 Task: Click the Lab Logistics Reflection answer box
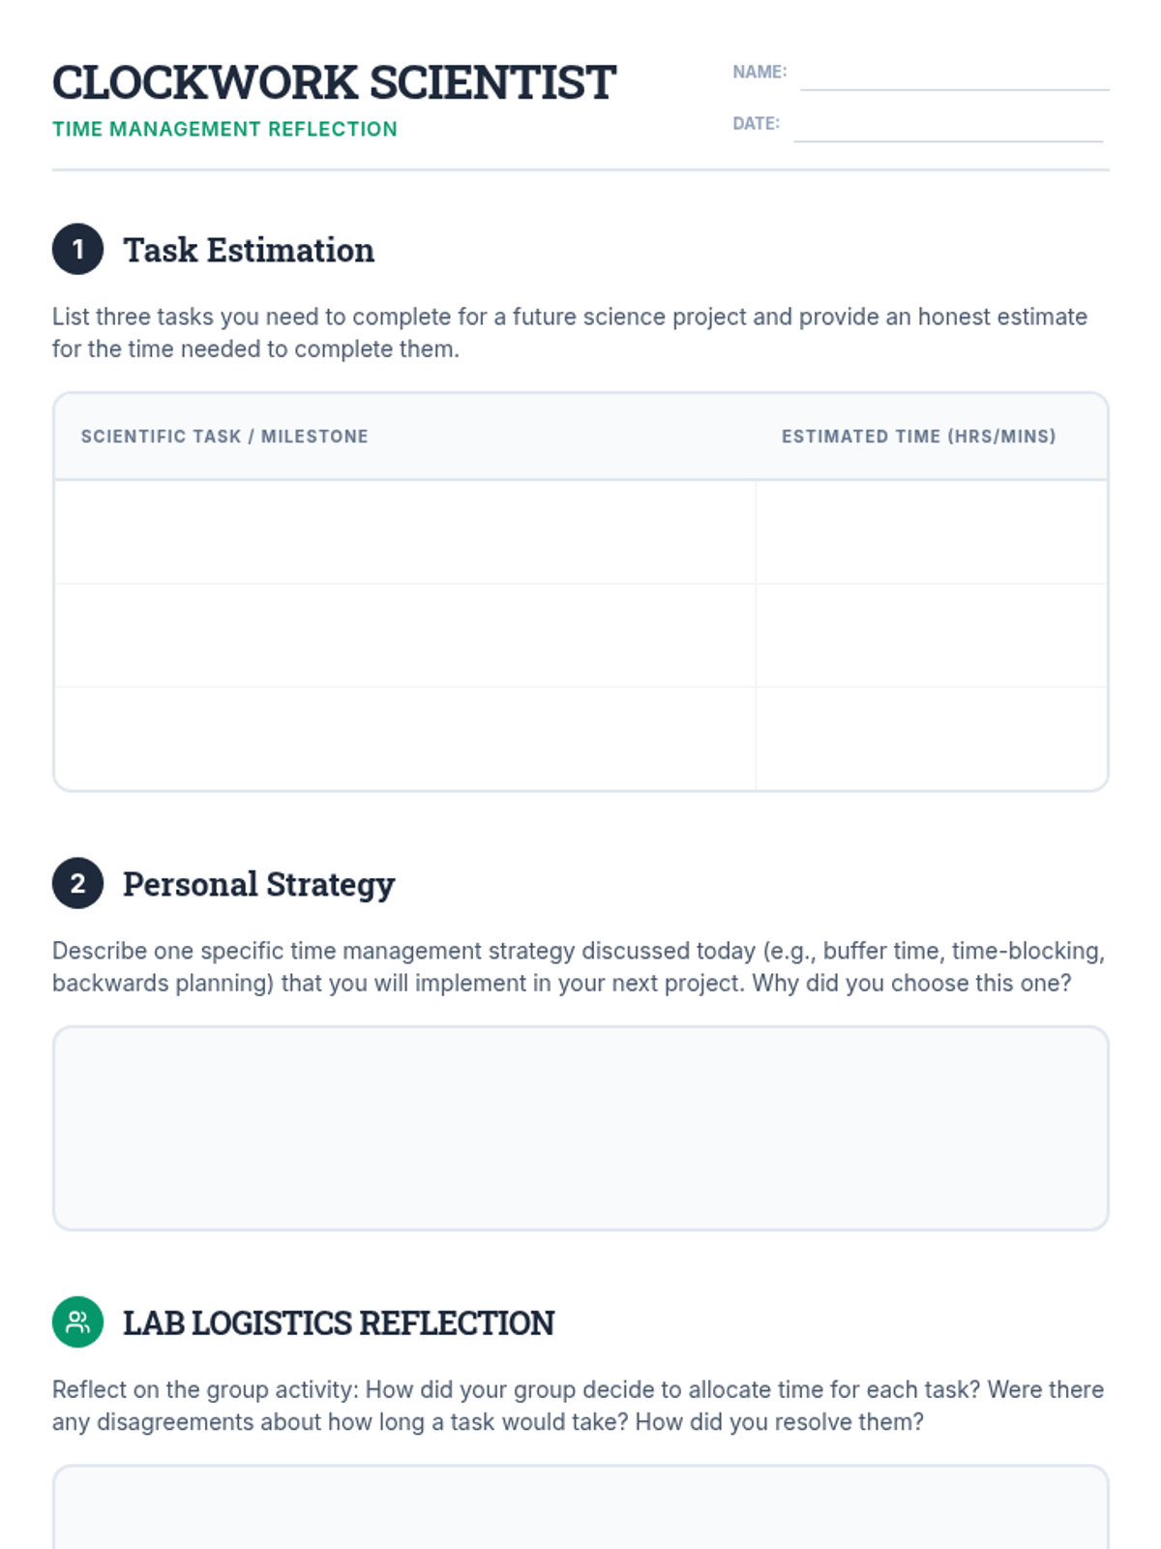point(580,1510)
